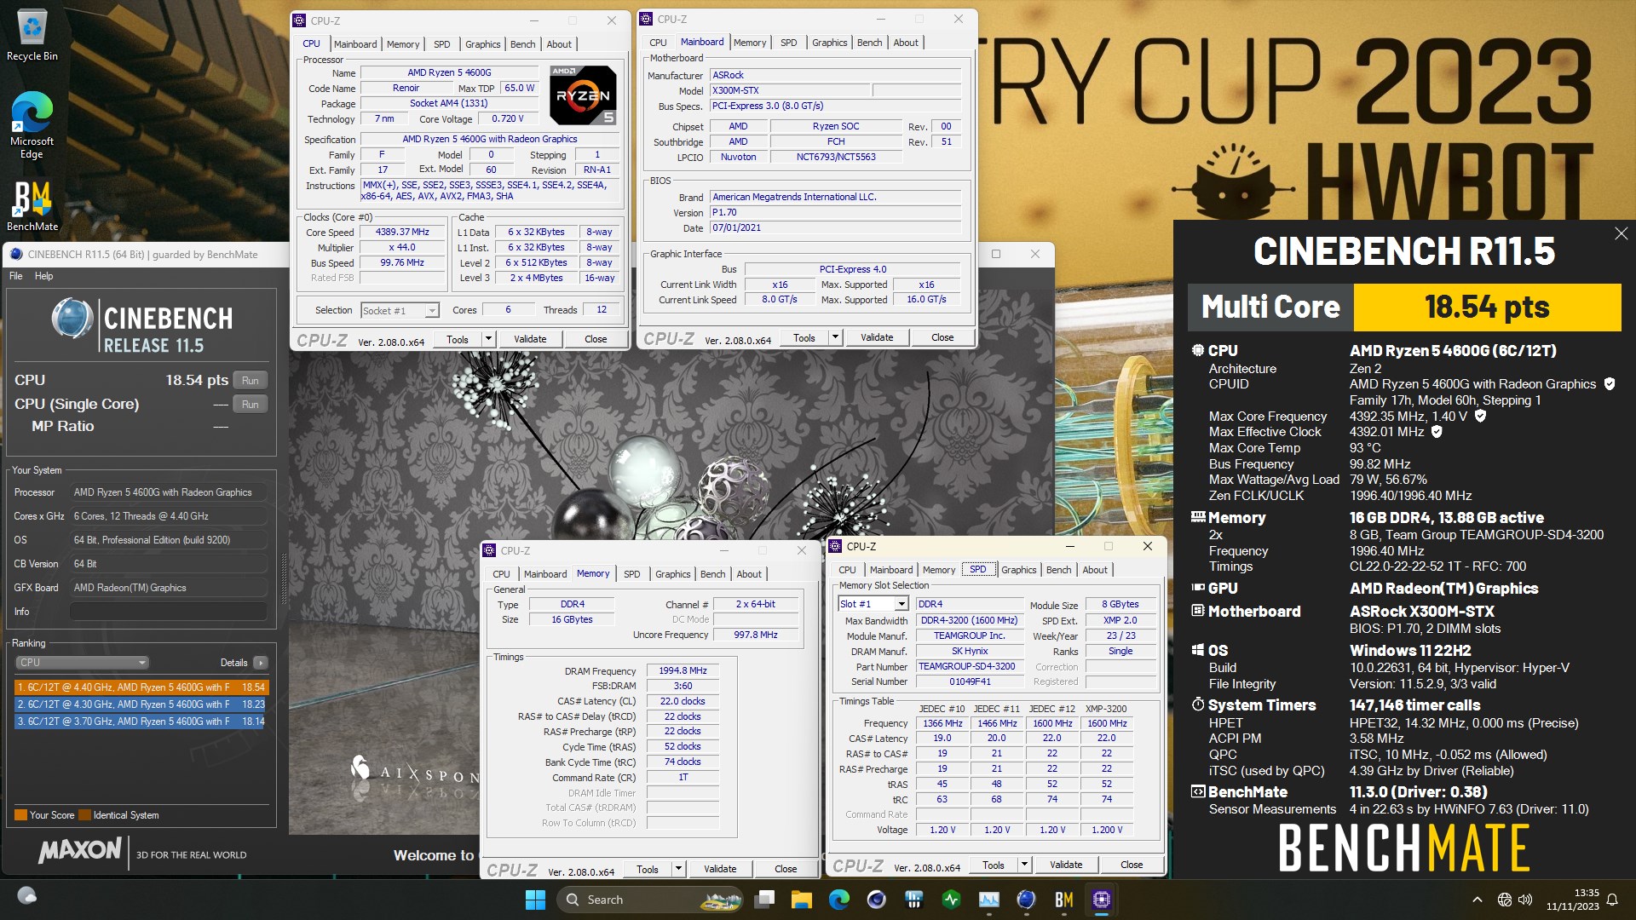The width and height of the screenshot is (1636, 920).
Task: Click Close in CPU-Z Mainboard window
Action: pos(942,338)
